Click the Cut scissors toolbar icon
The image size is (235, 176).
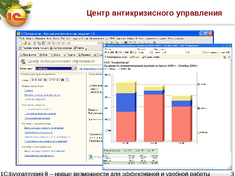(35, 43)
